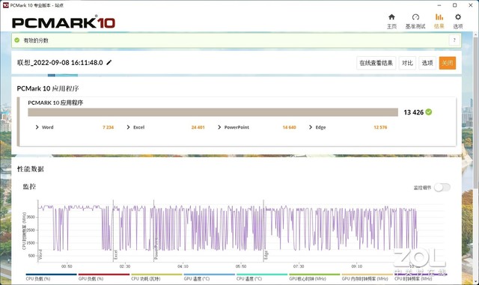Click the pencil icon to rename the result
The height and width of the screenshot is (285, 479).
[109, 63]
